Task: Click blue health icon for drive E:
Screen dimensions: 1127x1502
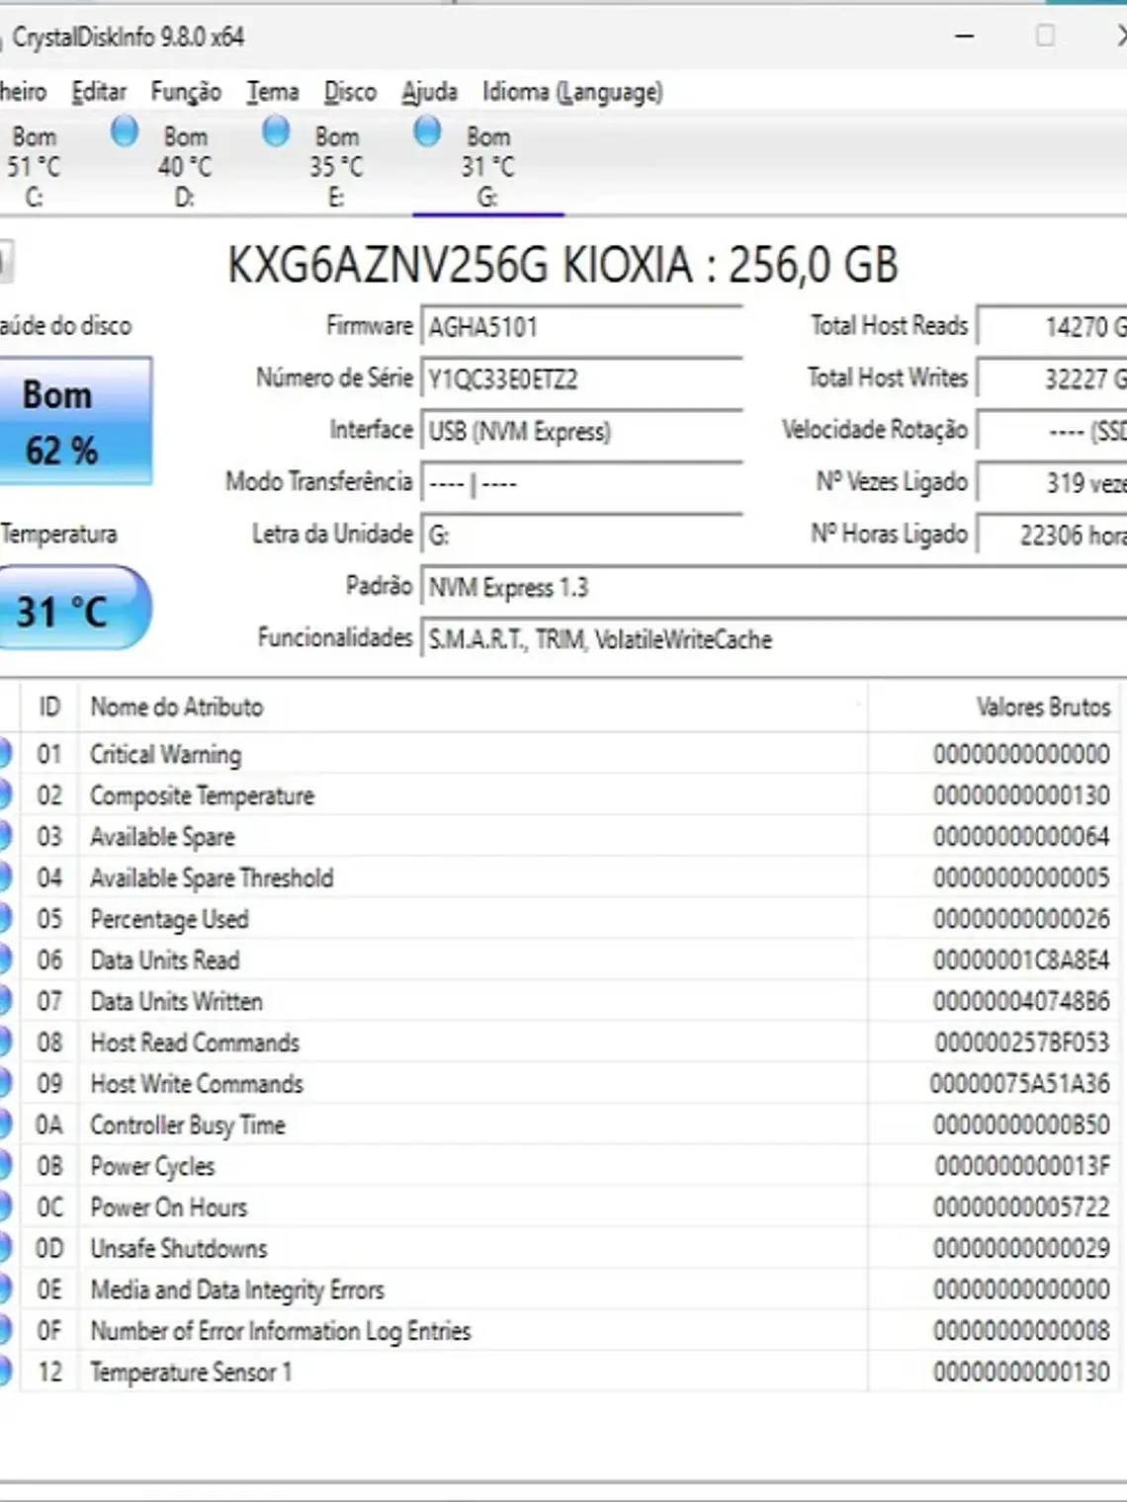Action: coord(276,130)
